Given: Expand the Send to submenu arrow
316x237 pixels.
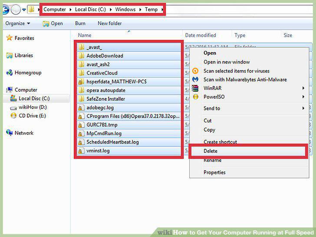Looking at the screenshot, I should [x=303, y=108].
